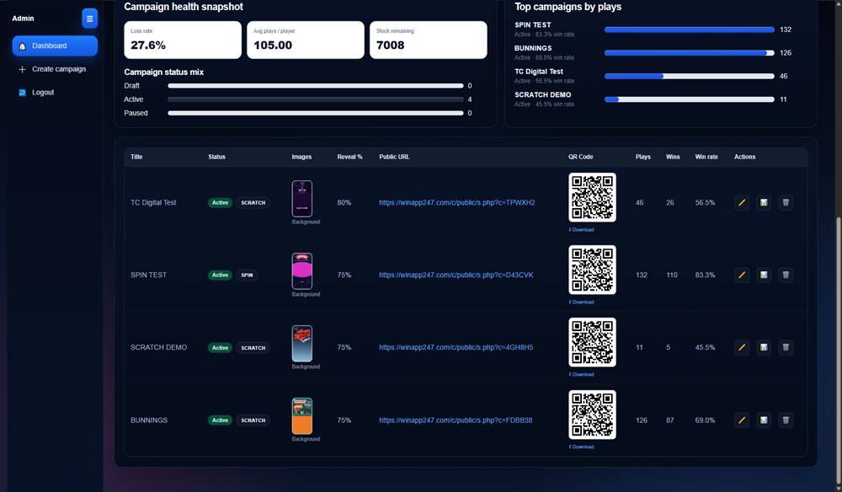Open Create campaign from the sidebar
The image size is (842, 492).
pos(58,69)
